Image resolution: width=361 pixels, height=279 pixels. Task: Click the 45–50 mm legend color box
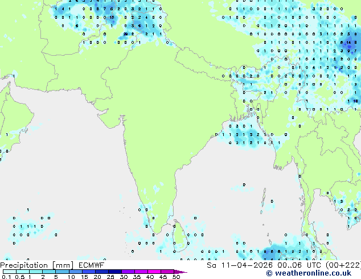167,272
